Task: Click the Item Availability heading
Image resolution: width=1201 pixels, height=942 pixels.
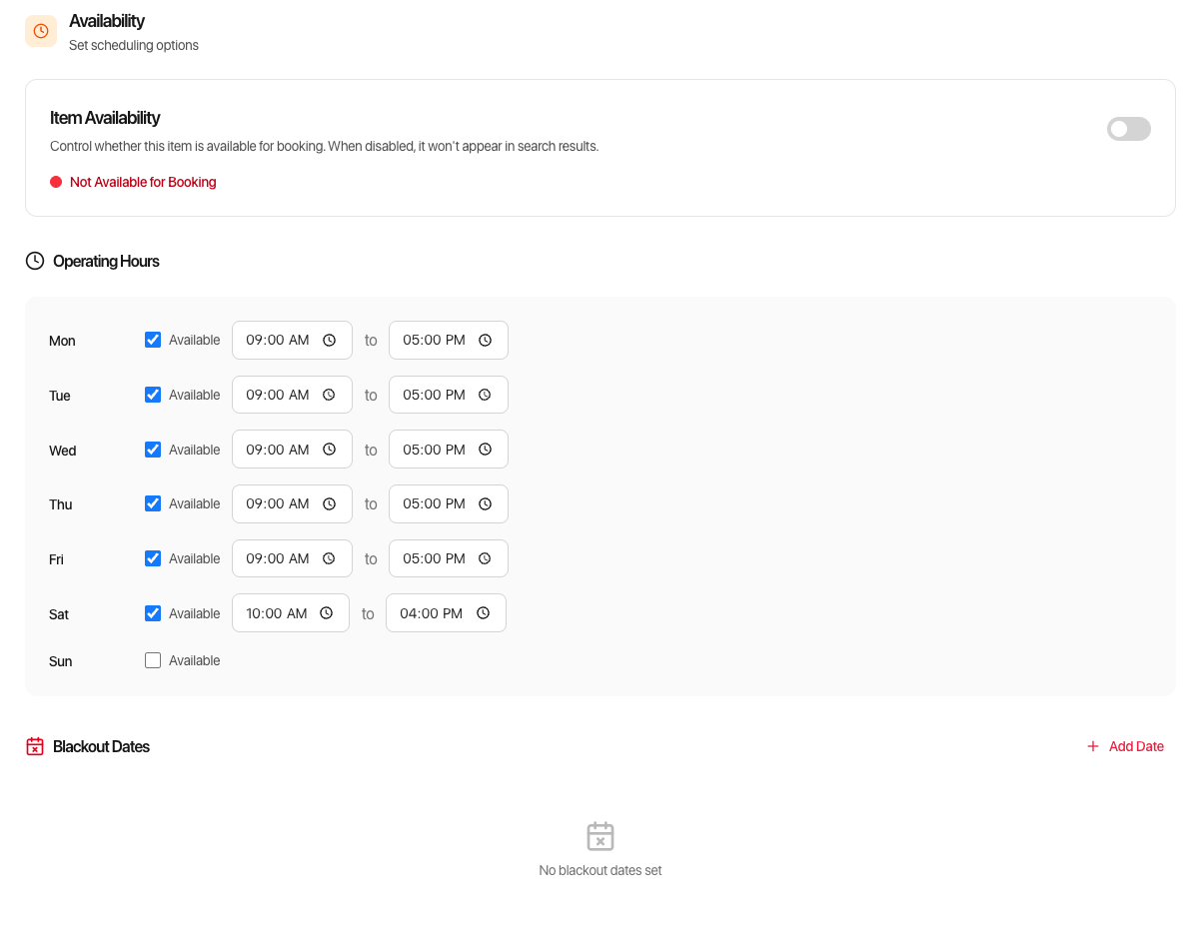Action: tap(105, 118)
